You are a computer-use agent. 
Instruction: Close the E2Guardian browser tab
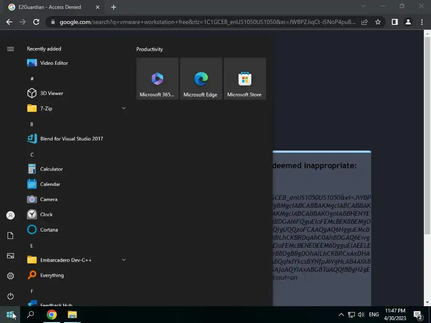point(98,7)
